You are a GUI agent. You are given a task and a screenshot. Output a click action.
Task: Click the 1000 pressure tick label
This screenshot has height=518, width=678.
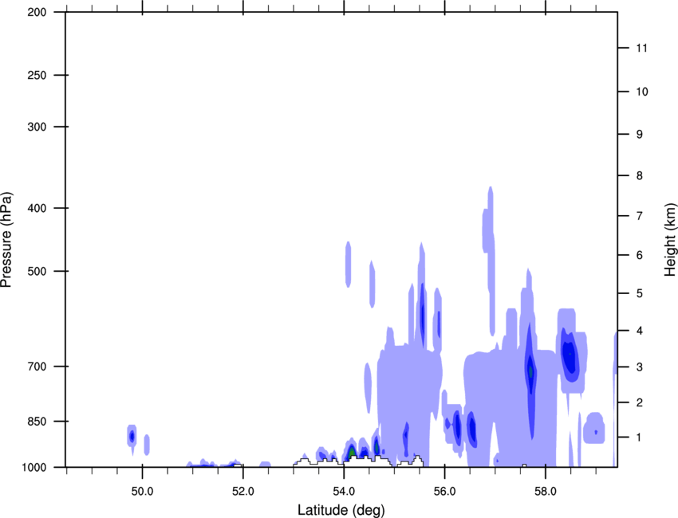click(x=34, y=468)
